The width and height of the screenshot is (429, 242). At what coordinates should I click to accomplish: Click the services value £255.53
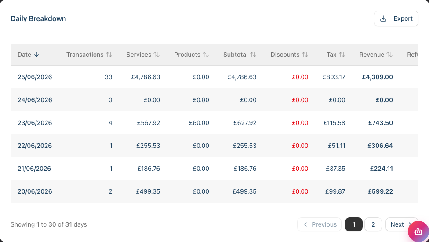point(148,146)
